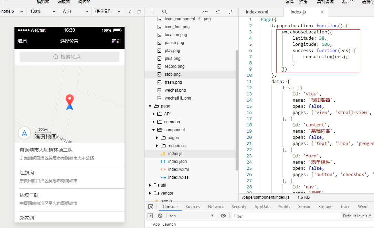
Task: Toggle the eye live-expression icon
Action: point(223,216)
